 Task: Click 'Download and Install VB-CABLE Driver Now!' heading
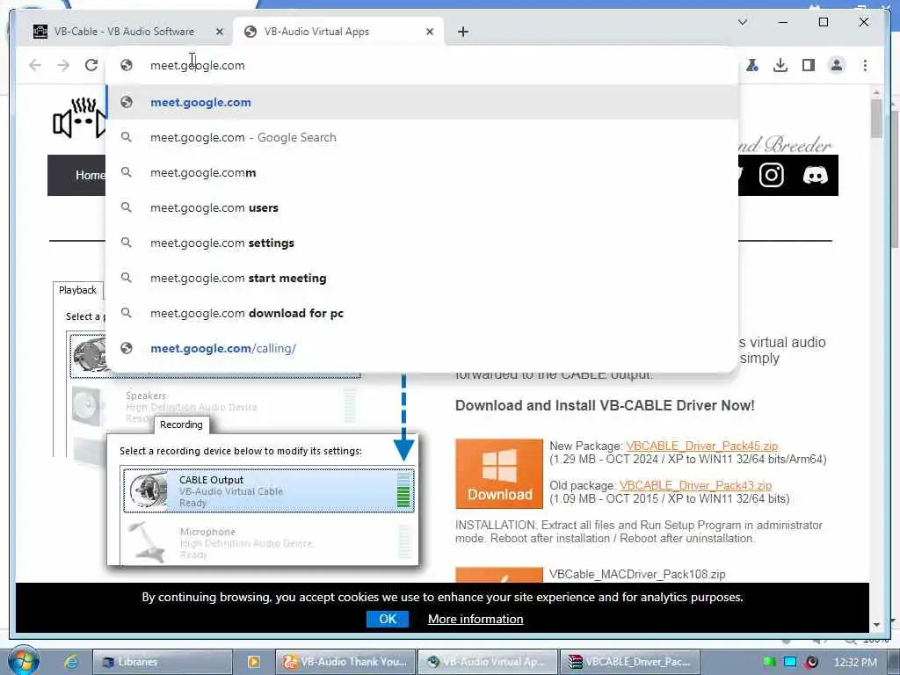pos(605,405)
